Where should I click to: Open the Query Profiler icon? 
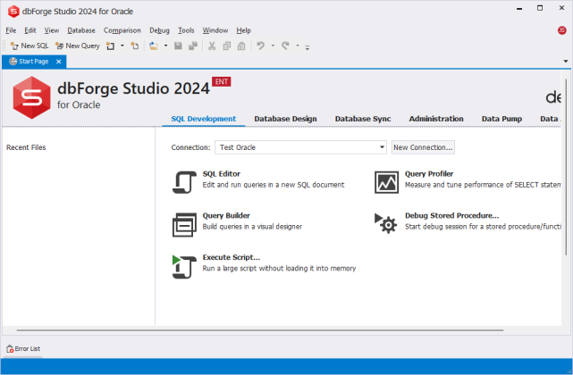coord(386,181)
